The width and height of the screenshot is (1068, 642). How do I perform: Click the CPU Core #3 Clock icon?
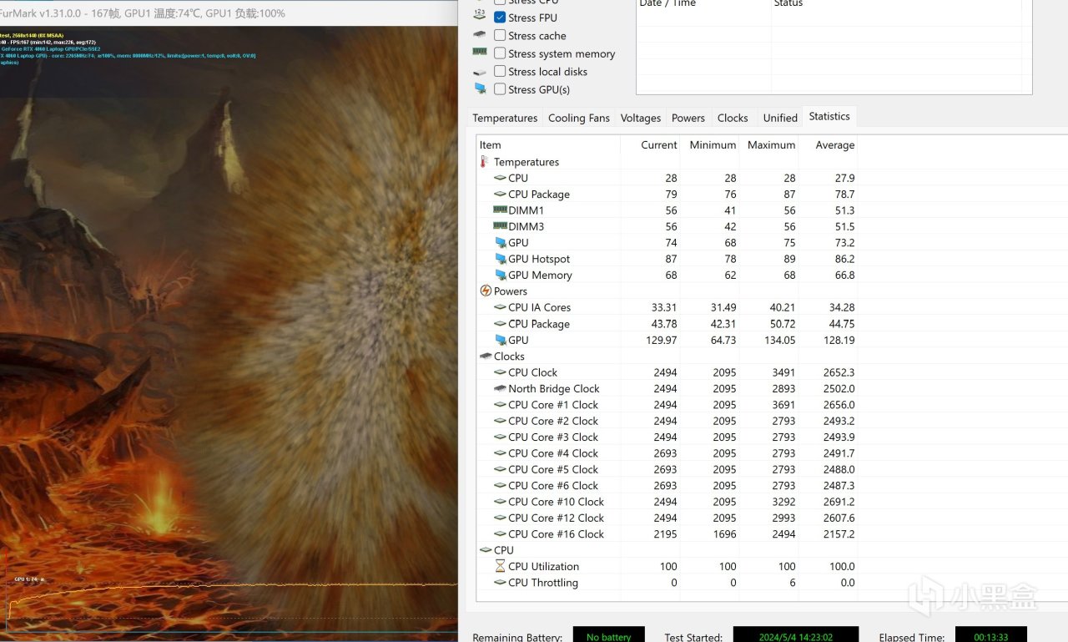(x=500, y=437)
